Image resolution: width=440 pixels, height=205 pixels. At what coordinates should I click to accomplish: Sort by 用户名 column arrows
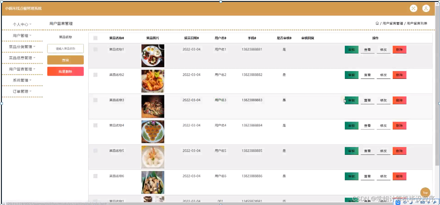click(225, 38)
